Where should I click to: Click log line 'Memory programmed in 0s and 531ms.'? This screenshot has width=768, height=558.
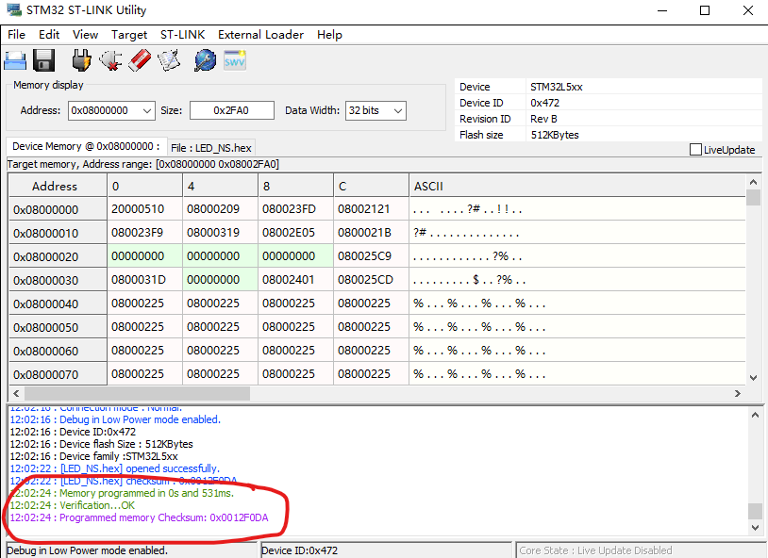pos(122,493)
